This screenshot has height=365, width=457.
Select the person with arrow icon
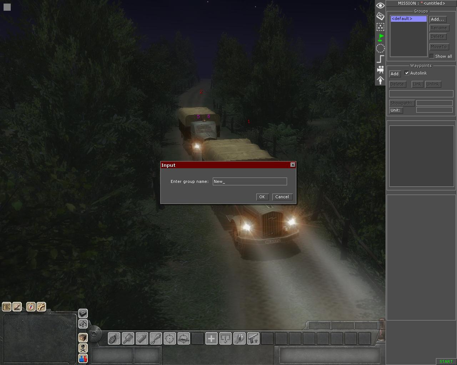point(380,80)
